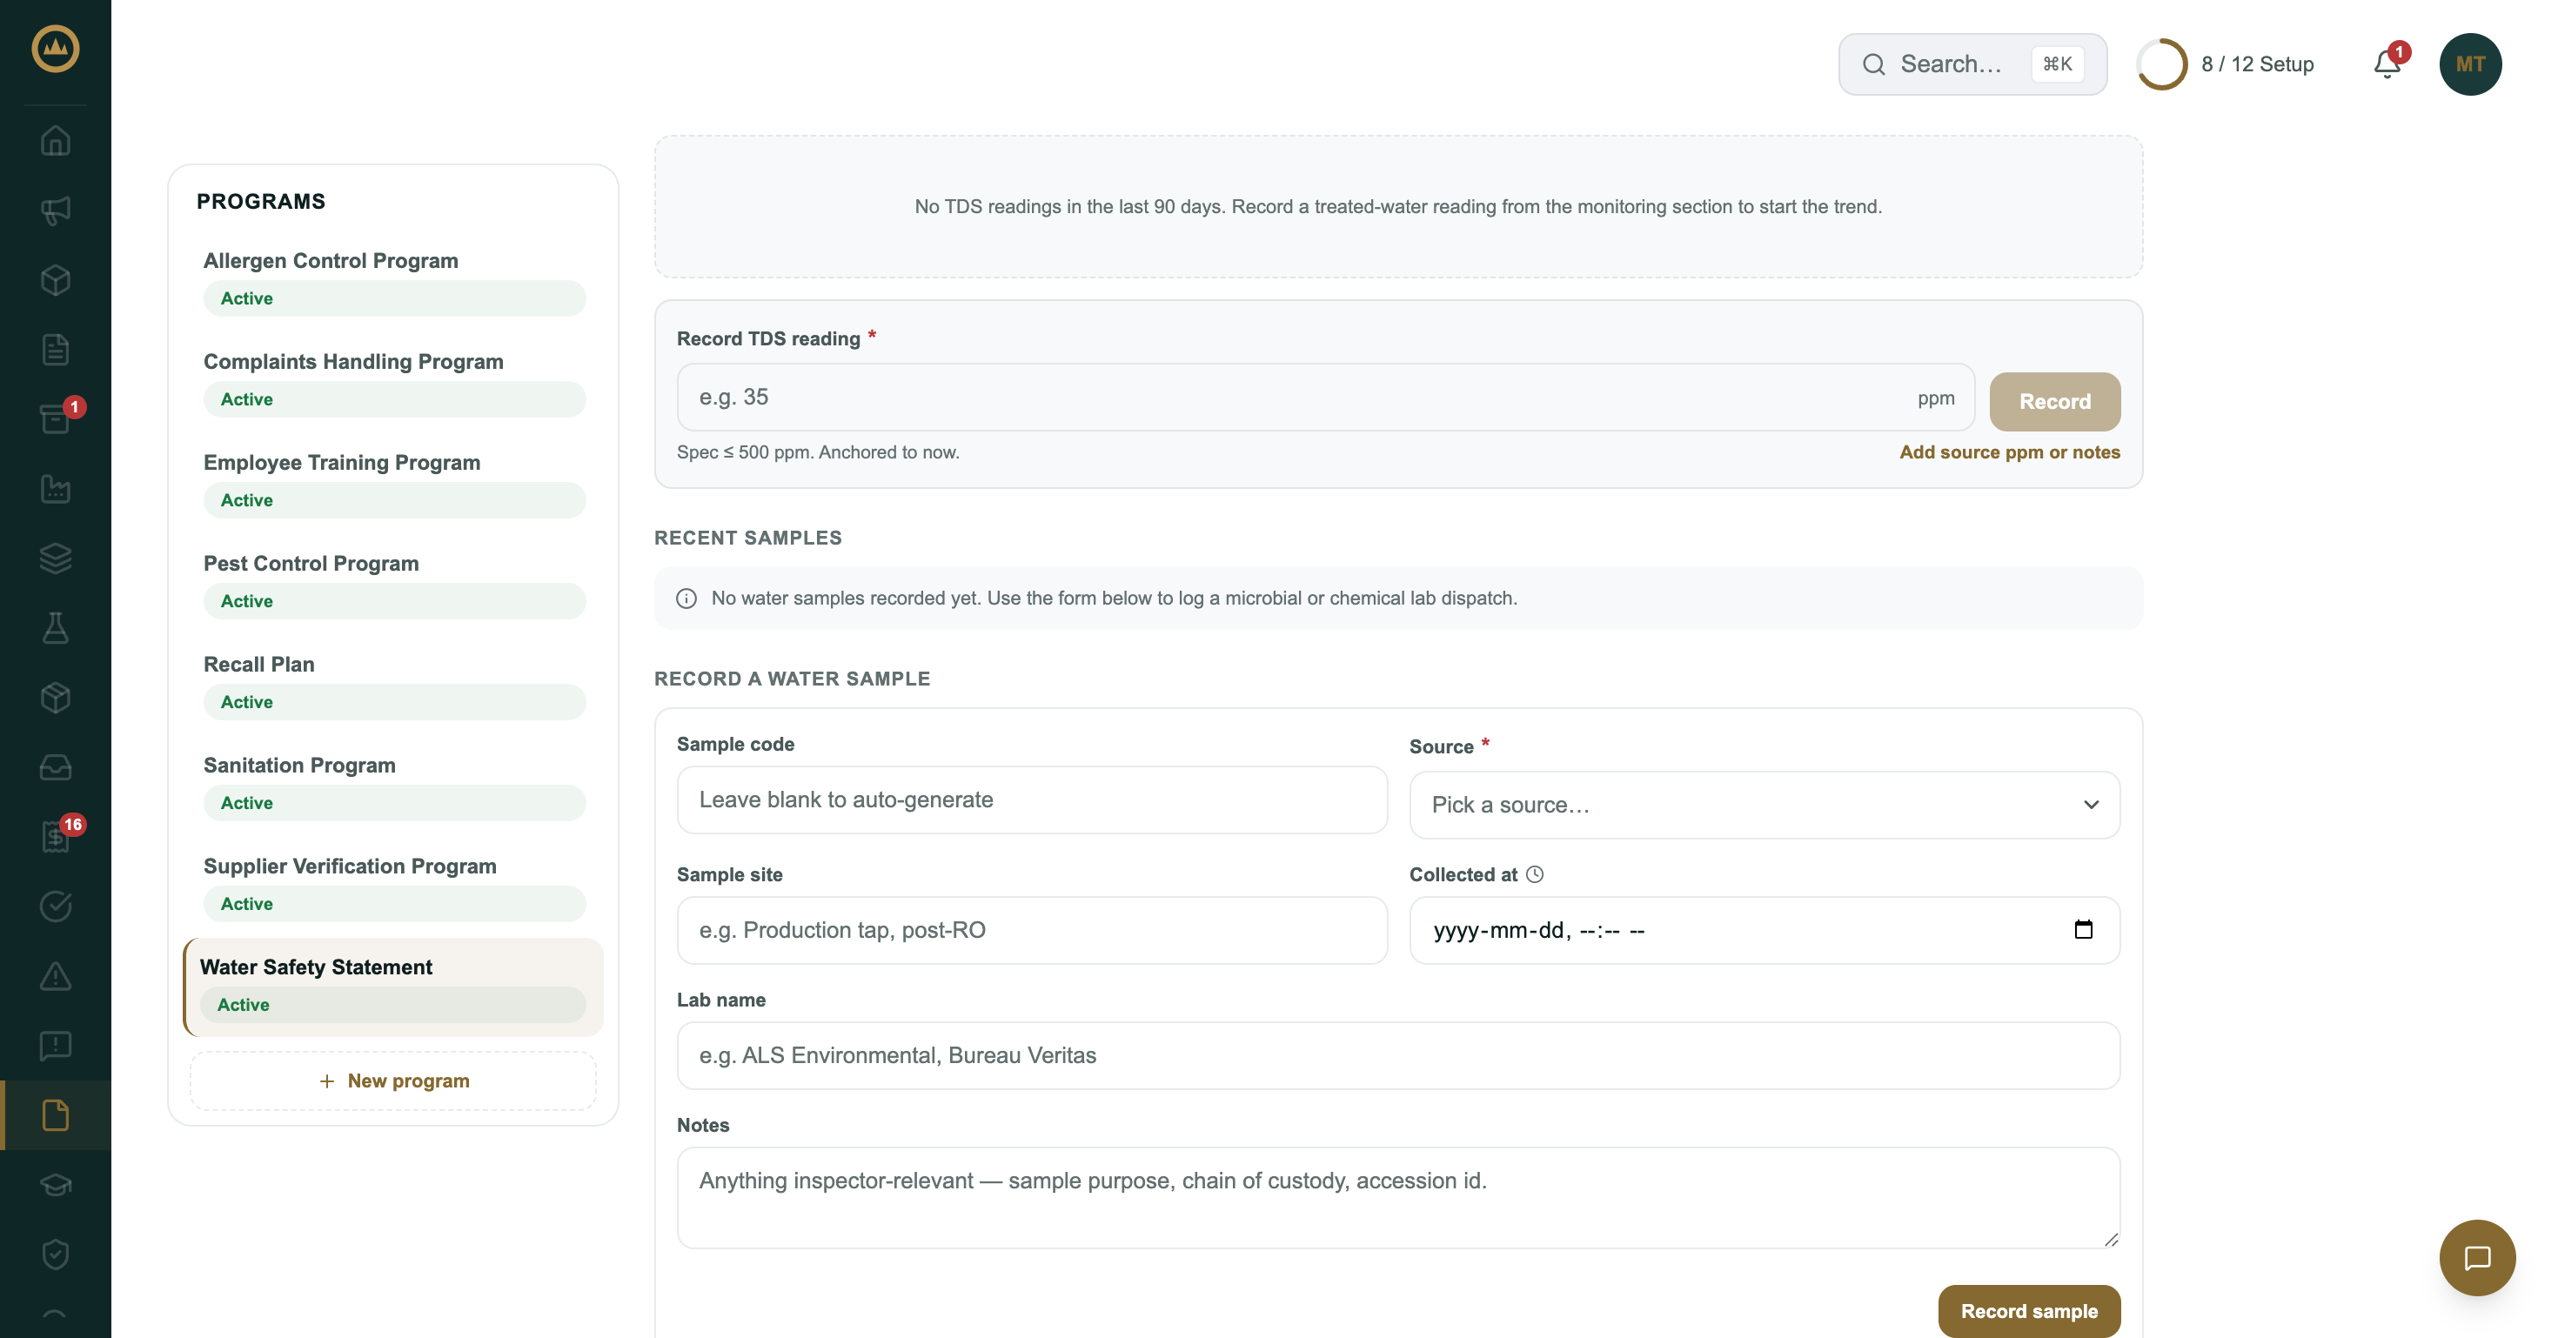Open the notifications bell
Viewport: 2558px width, 1338px height.
(2387, 64)
